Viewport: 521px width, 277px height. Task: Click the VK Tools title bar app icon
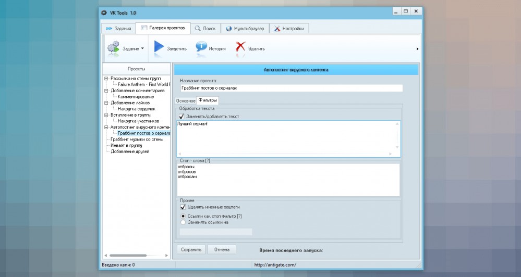[104, 13]
